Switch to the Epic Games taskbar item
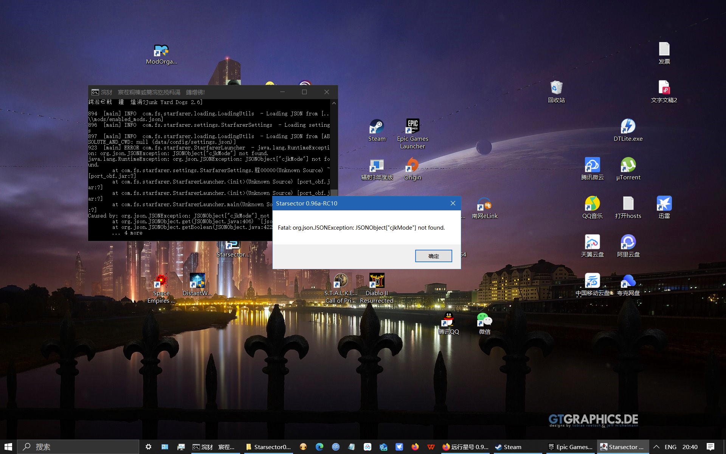The height and width of the screenshot is (454, 726). point(570,447)
